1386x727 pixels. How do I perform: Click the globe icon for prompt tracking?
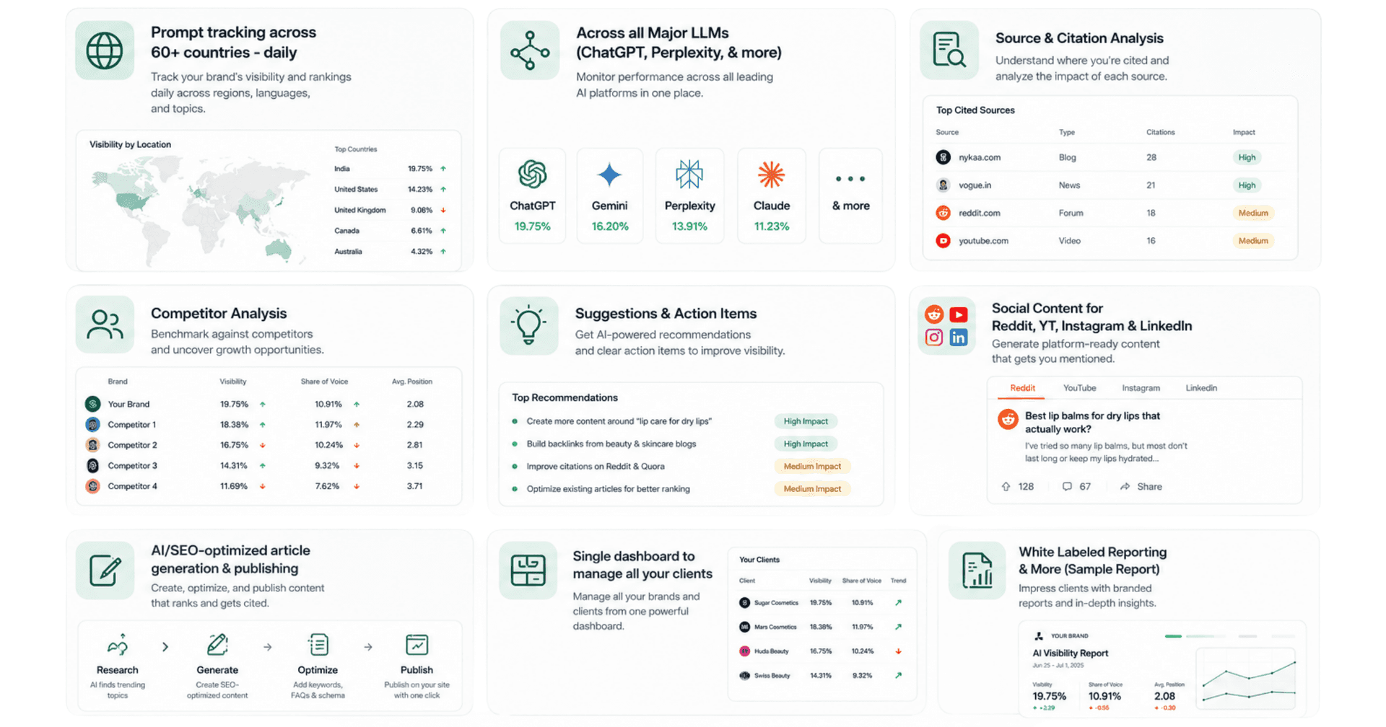(105, 50)
